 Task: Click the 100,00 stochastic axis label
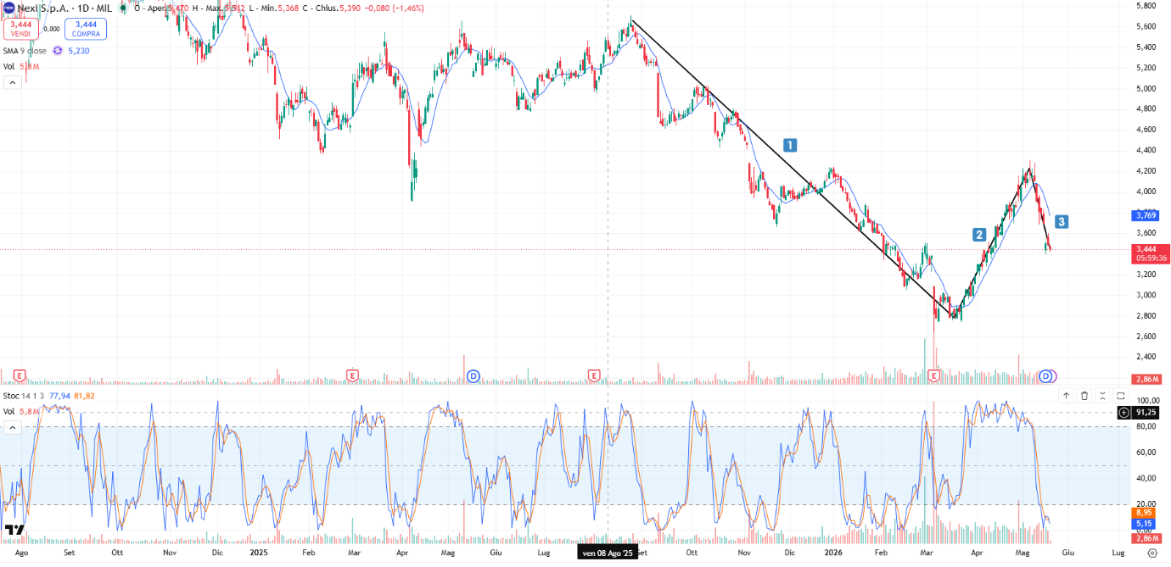click(1148, 400)
